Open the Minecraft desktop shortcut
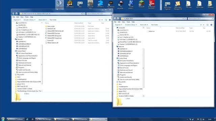 tap(141, 4)
